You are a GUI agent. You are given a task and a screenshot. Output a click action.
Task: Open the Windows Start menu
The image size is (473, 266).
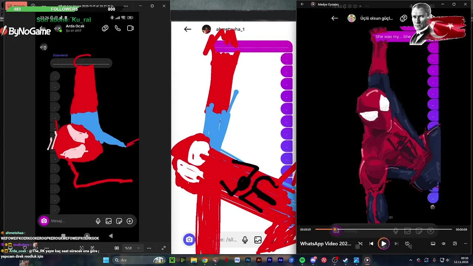click(x=106, y=260)
